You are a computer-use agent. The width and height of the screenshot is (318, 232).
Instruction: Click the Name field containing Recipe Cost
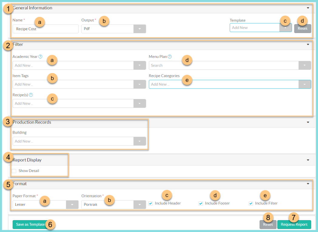click(x=46, y=29)
